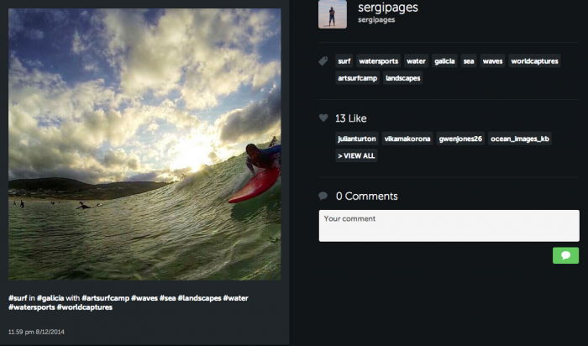The height and width of the screenshot is (346, 588).
Task: Click into the Your comment field
Action: coord(449,226)
